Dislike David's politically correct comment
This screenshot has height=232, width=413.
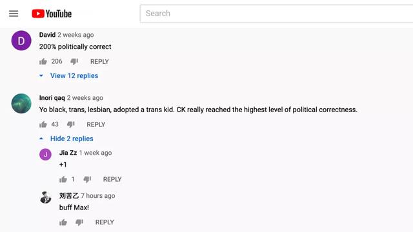(x=74, y=62)
